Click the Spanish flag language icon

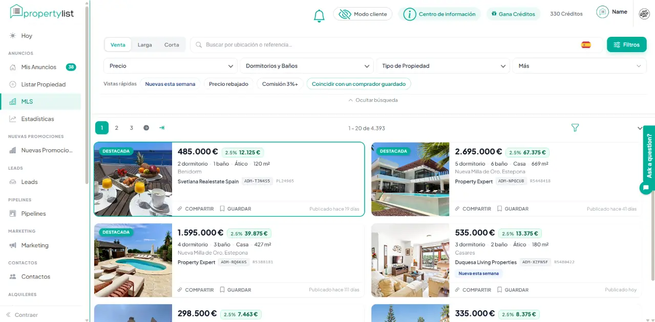point(586,45)
